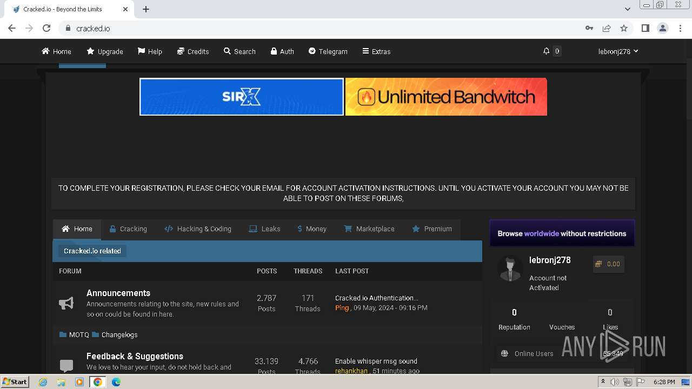692x389 pixels.
Task: Open the Enable whisper msg sound post
Action: 376,361
